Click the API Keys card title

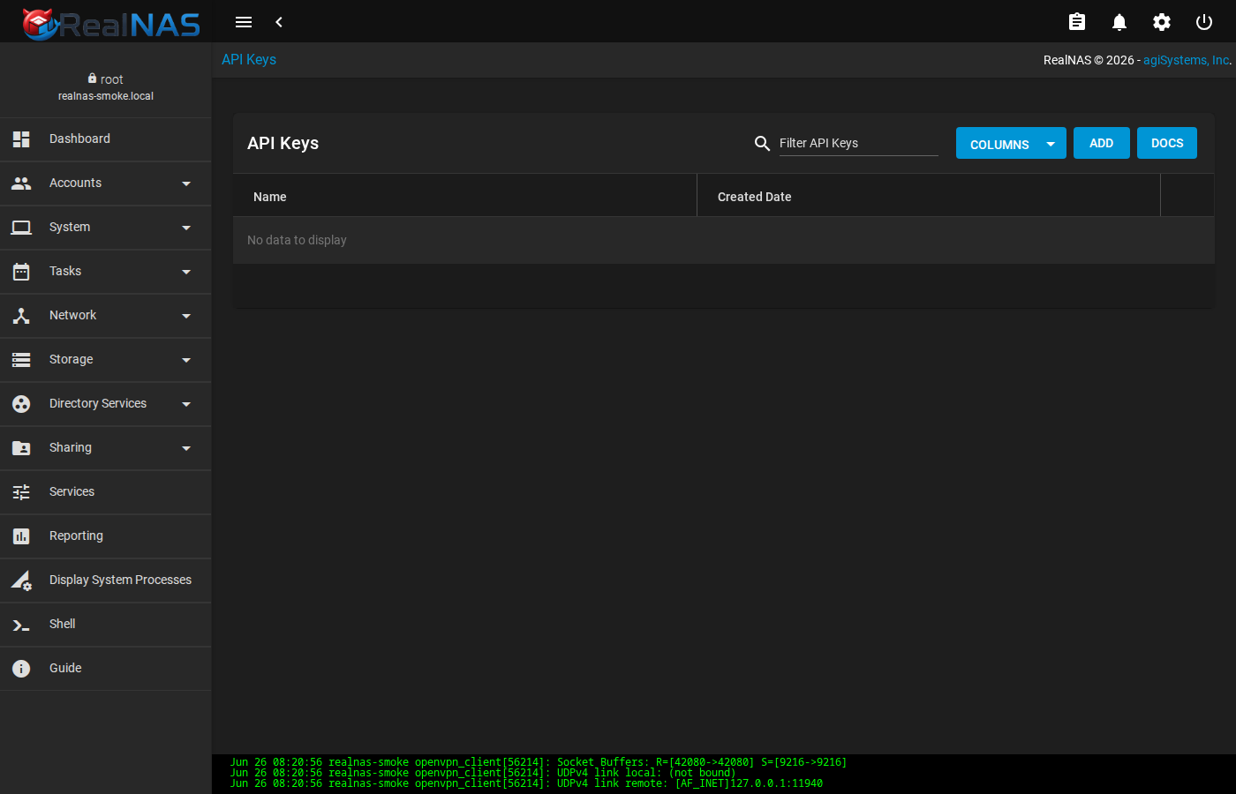click(283, 143)
